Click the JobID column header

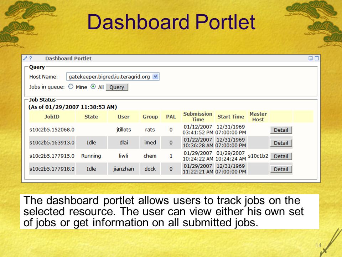coord(52,117)
